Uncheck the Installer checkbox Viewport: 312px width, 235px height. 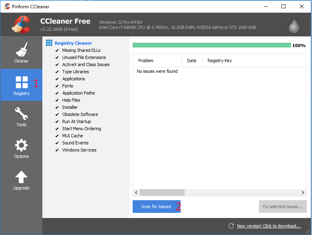(57, 107)
